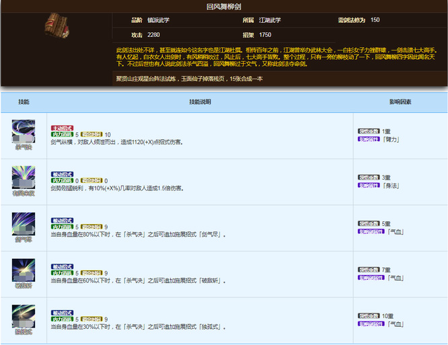Select the 影响因素 column header
Image resolution: width=448 pixels, height=345 pixels.
400,102
